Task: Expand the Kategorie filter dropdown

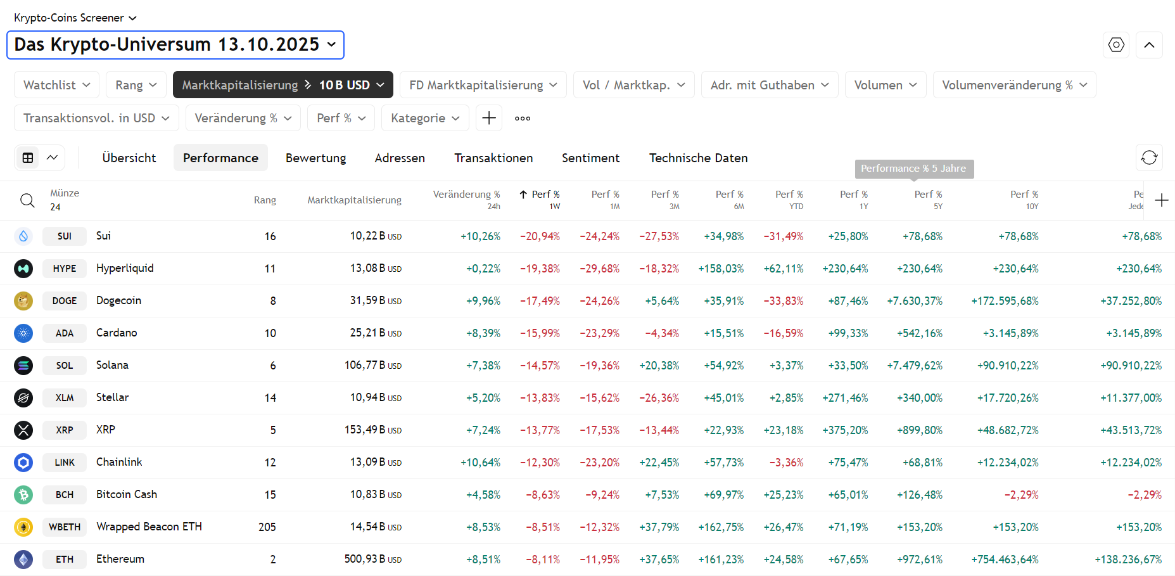Action: point(424,118)
